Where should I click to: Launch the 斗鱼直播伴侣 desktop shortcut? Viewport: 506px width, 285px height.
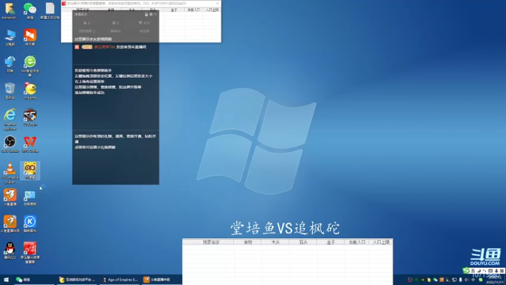pyautogui.click(x=10, y=224)
